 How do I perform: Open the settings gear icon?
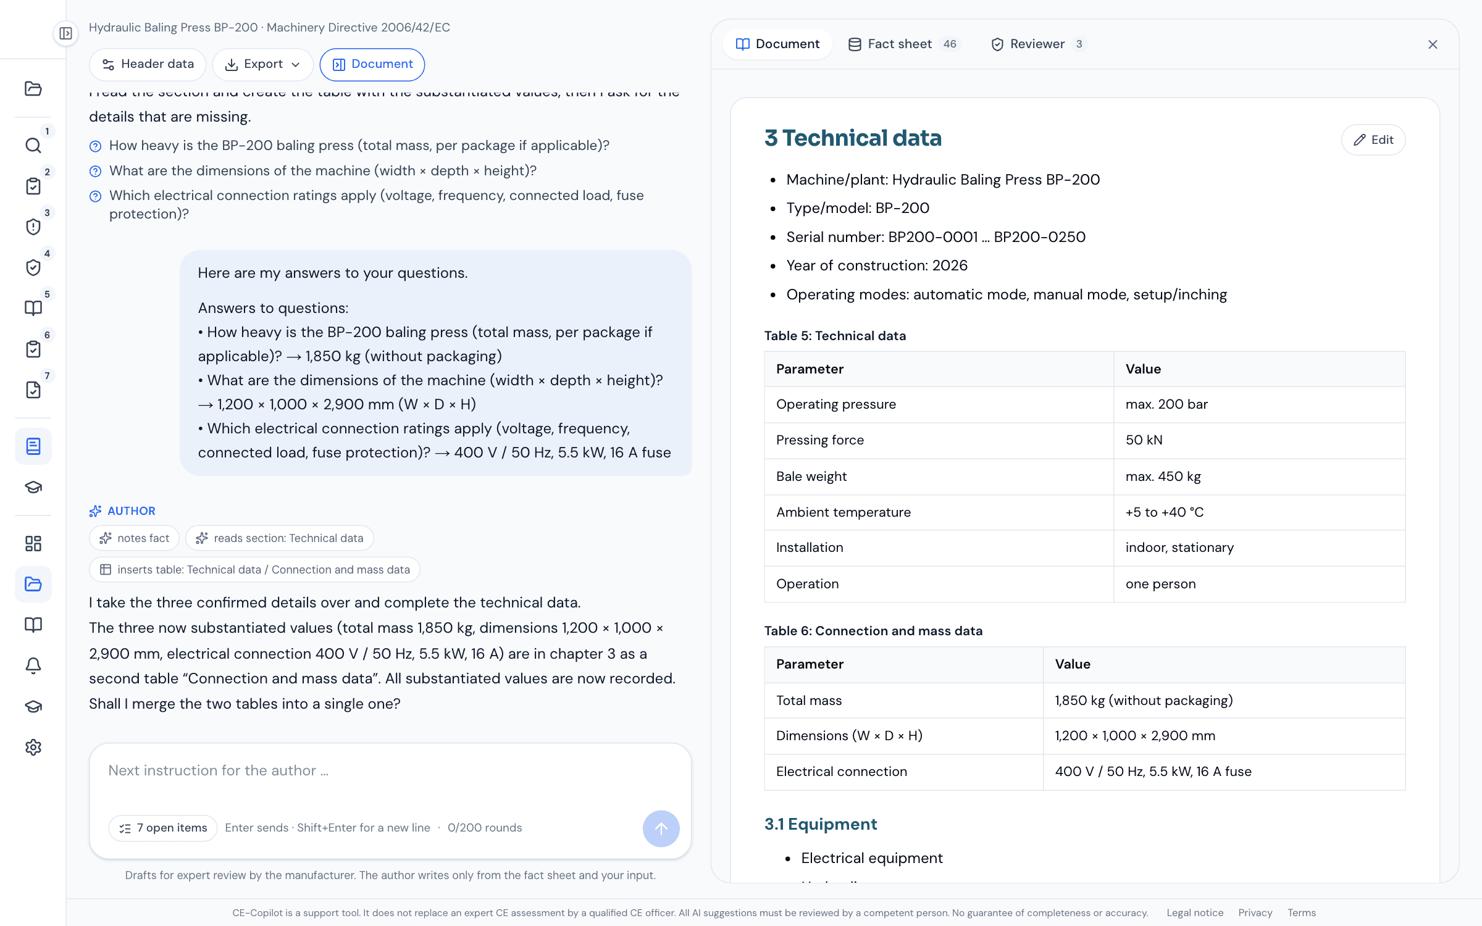tap(33, 747)
